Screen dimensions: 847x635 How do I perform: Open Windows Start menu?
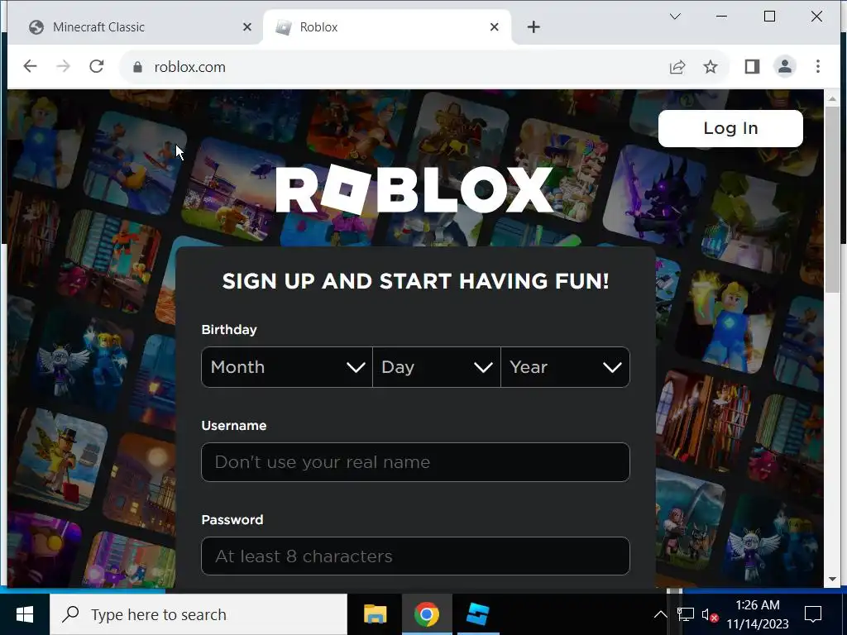click(x=25, y=614)
